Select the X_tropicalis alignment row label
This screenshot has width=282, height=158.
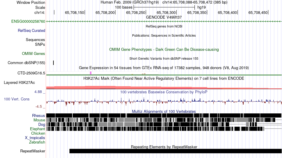coord(35,138)
